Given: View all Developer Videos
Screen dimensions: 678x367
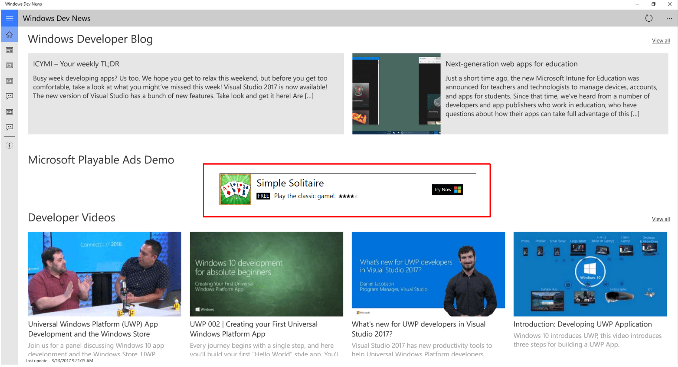Looking at the screenshot, I should pos(661,219).
